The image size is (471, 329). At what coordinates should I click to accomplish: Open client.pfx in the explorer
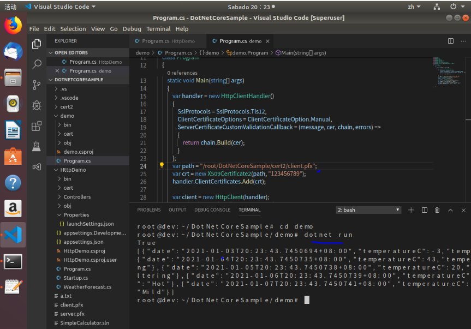[88, 305]
